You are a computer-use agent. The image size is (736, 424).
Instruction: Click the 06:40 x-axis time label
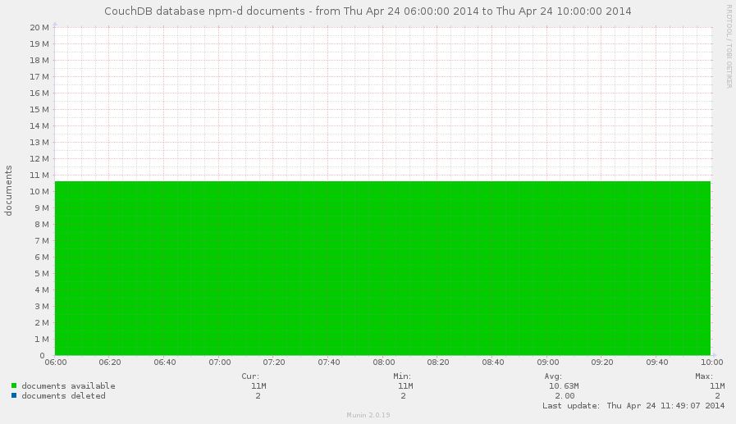point(165,362)
